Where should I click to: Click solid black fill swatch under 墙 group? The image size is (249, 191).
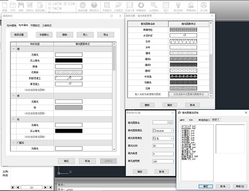[68, 60]
